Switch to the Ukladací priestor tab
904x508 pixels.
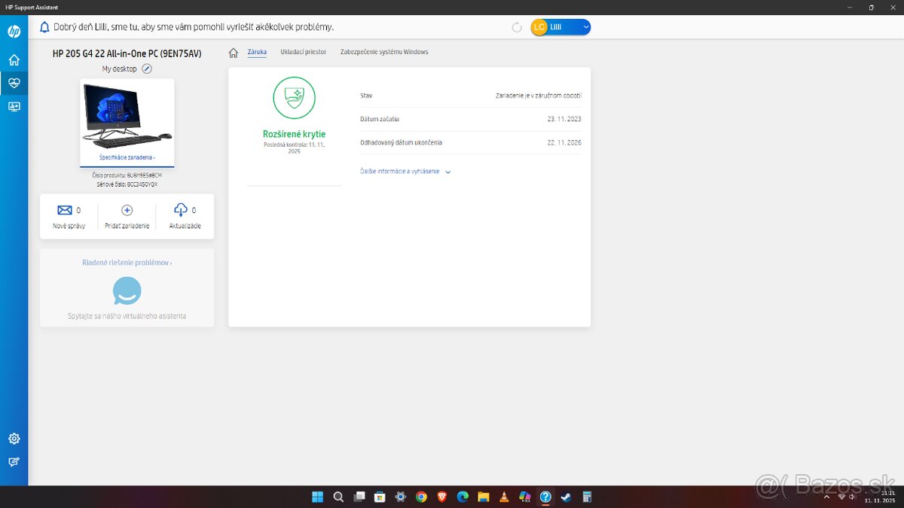[302, 52]
